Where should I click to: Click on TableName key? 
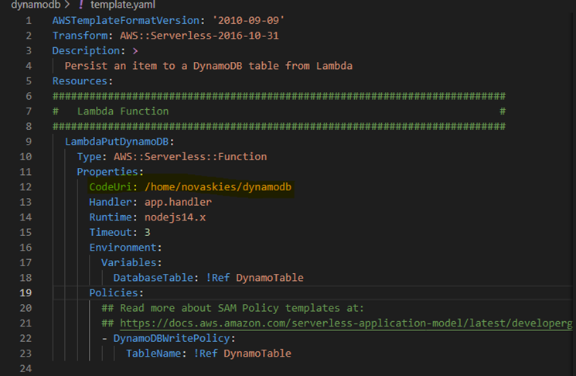(x=154, y=354)
